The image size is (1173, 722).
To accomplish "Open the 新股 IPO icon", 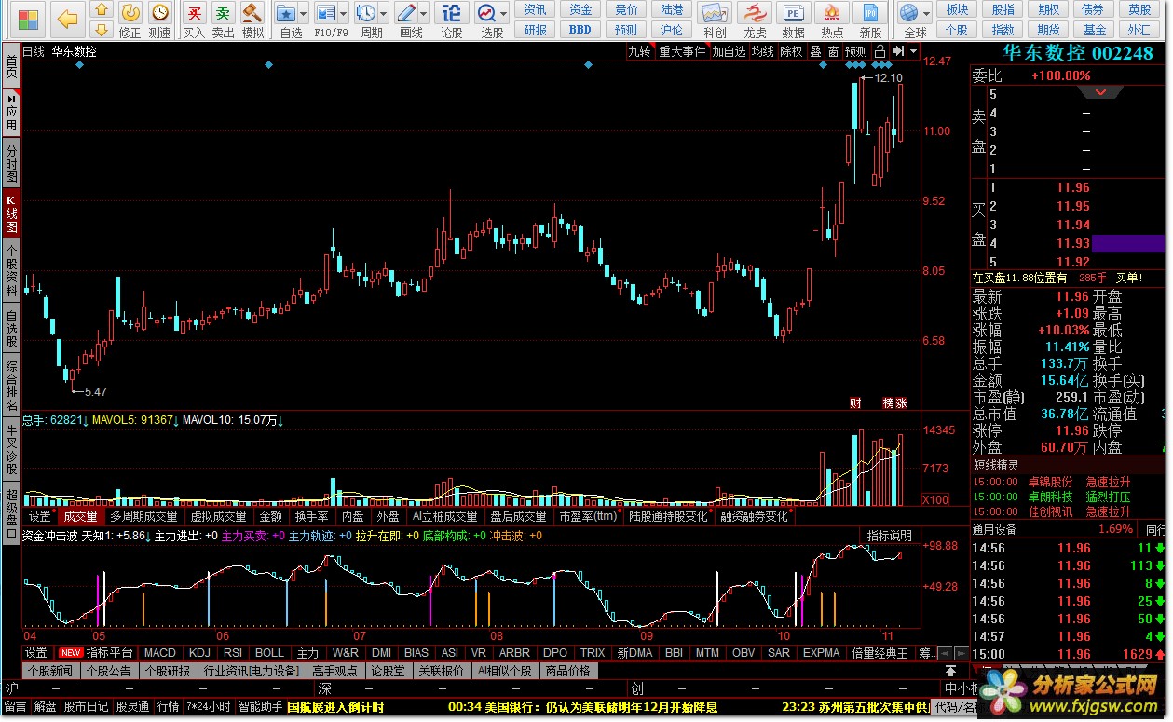I will (x=870, y=12).
